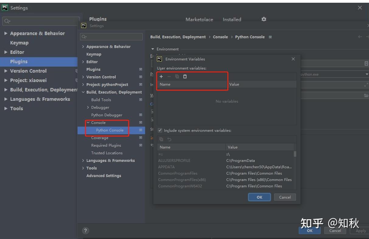Collapse Build, Execution, Deployment node
This screenshot has height=239, width=369.
click(83, 92)
